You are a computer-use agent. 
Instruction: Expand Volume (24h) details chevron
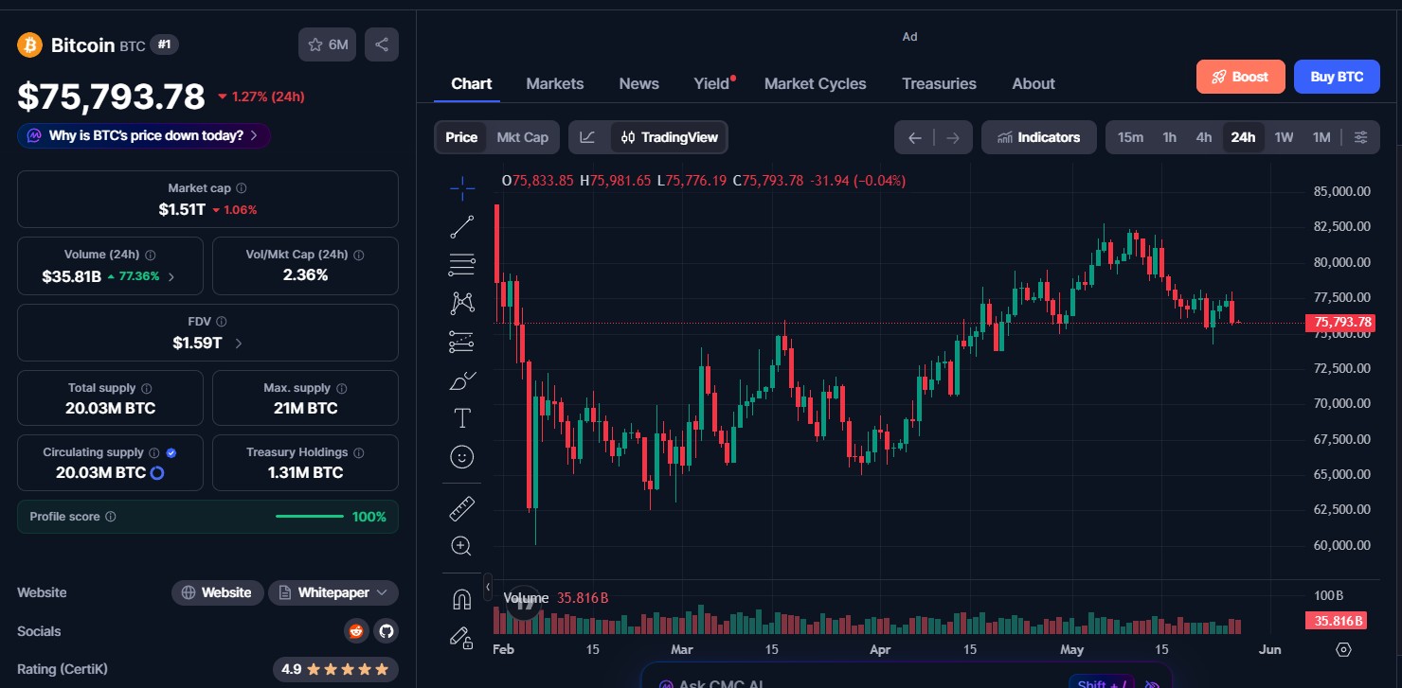(x=171, y=276)
